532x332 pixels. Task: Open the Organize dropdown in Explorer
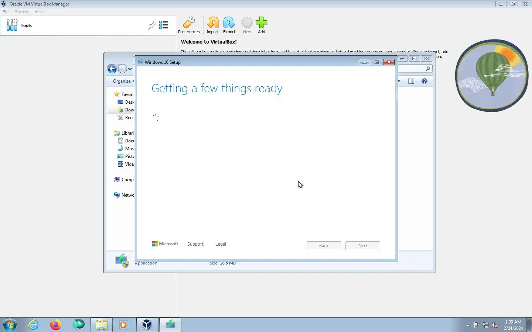click(x=123, y=81)
